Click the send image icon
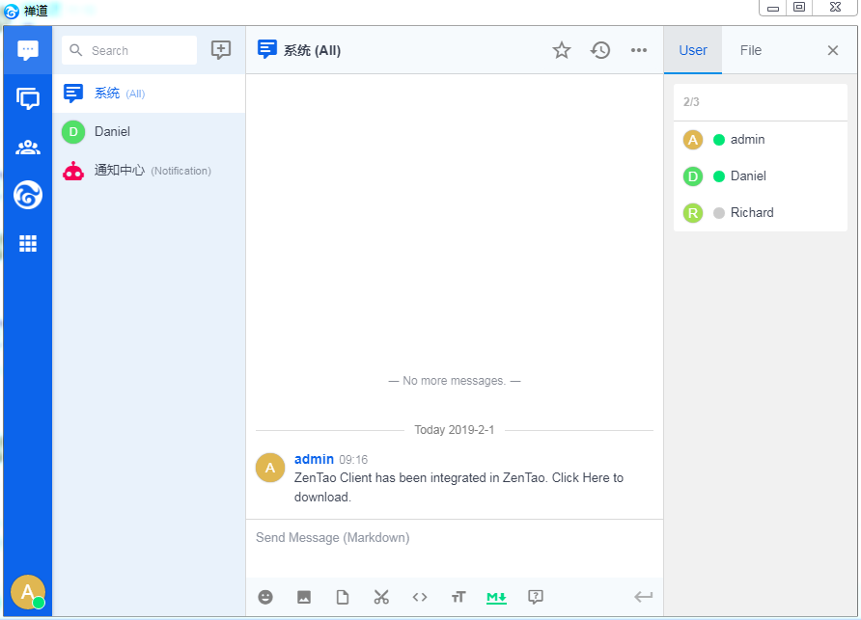The width and height of the screenshot is (861, 620). click(x=304, y=597)
